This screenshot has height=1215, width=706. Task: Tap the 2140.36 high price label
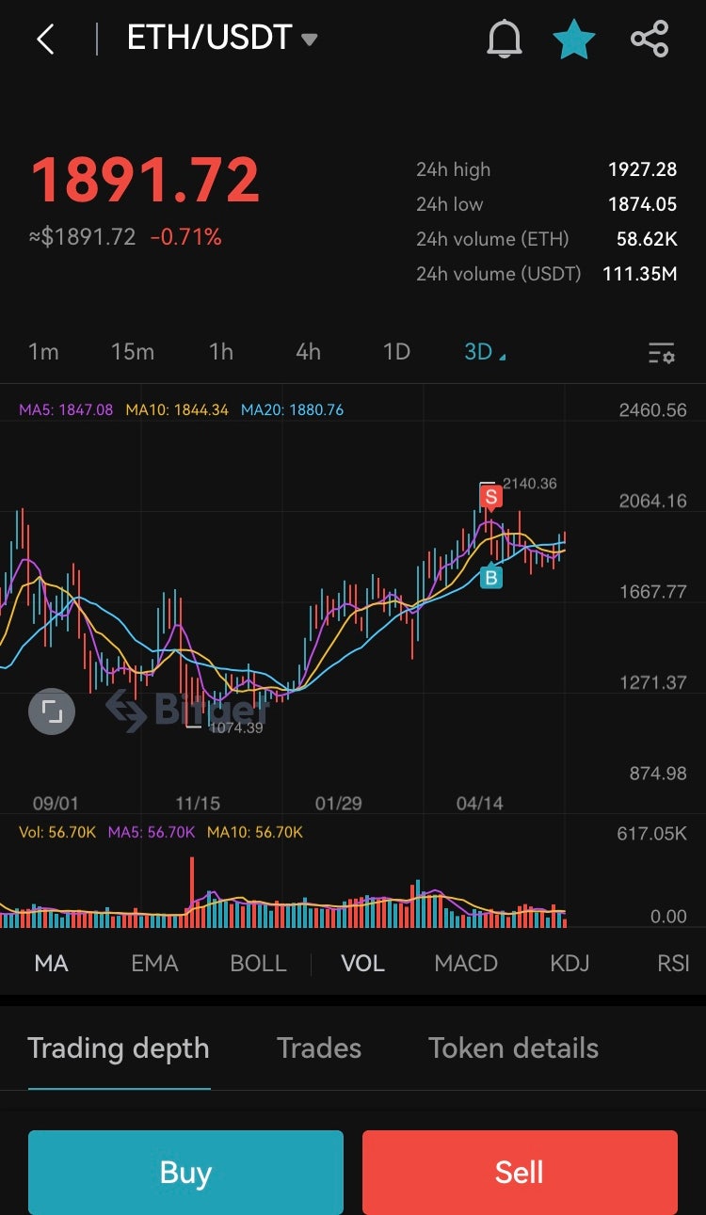[530, 484]
